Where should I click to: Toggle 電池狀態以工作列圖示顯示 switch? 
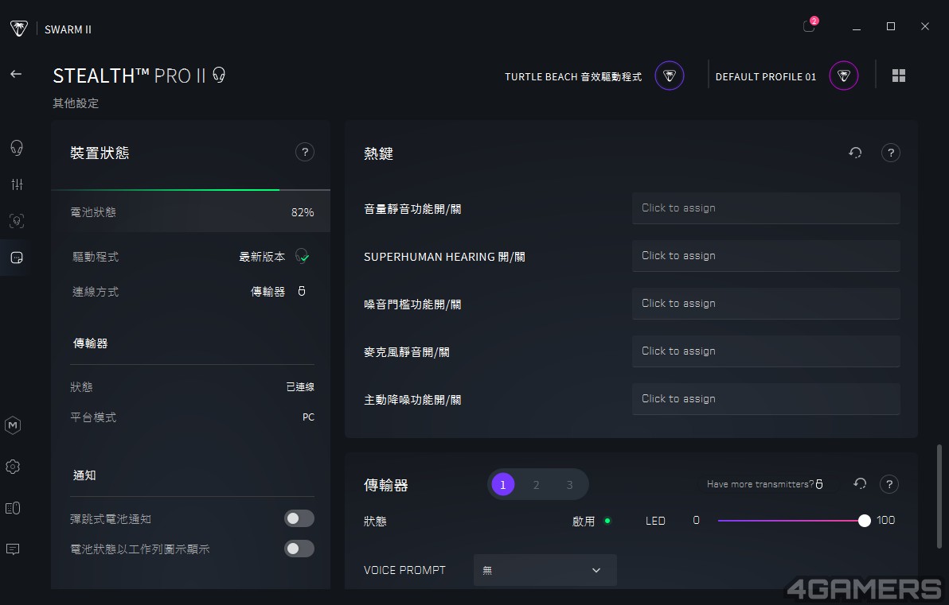pos(299,549)
